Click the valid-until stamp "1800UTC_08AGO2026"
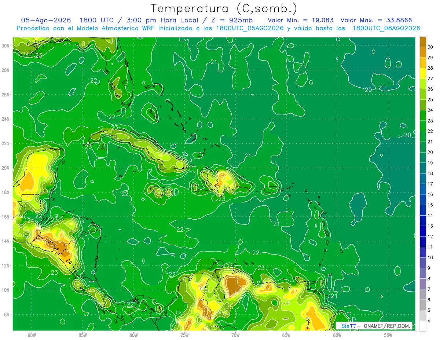 (386, 28)
